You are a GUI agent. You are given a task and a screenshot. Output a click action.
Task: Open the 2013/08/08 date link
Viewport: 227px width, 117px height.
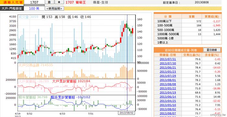(168, 84)
